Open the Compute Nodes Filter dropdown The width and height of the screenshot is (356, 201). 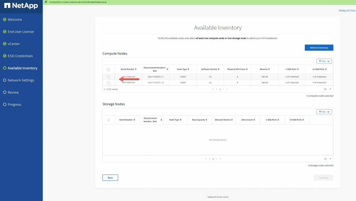click(x=324, y=61)
